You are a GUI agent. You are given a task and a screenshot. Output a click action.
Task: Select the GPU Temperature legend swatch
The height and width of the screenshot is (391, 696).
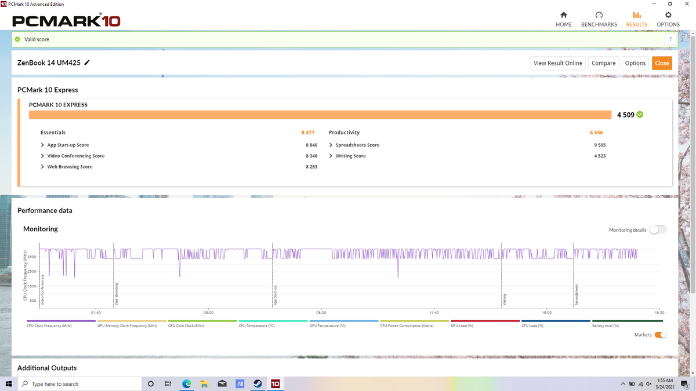point(344,321)
